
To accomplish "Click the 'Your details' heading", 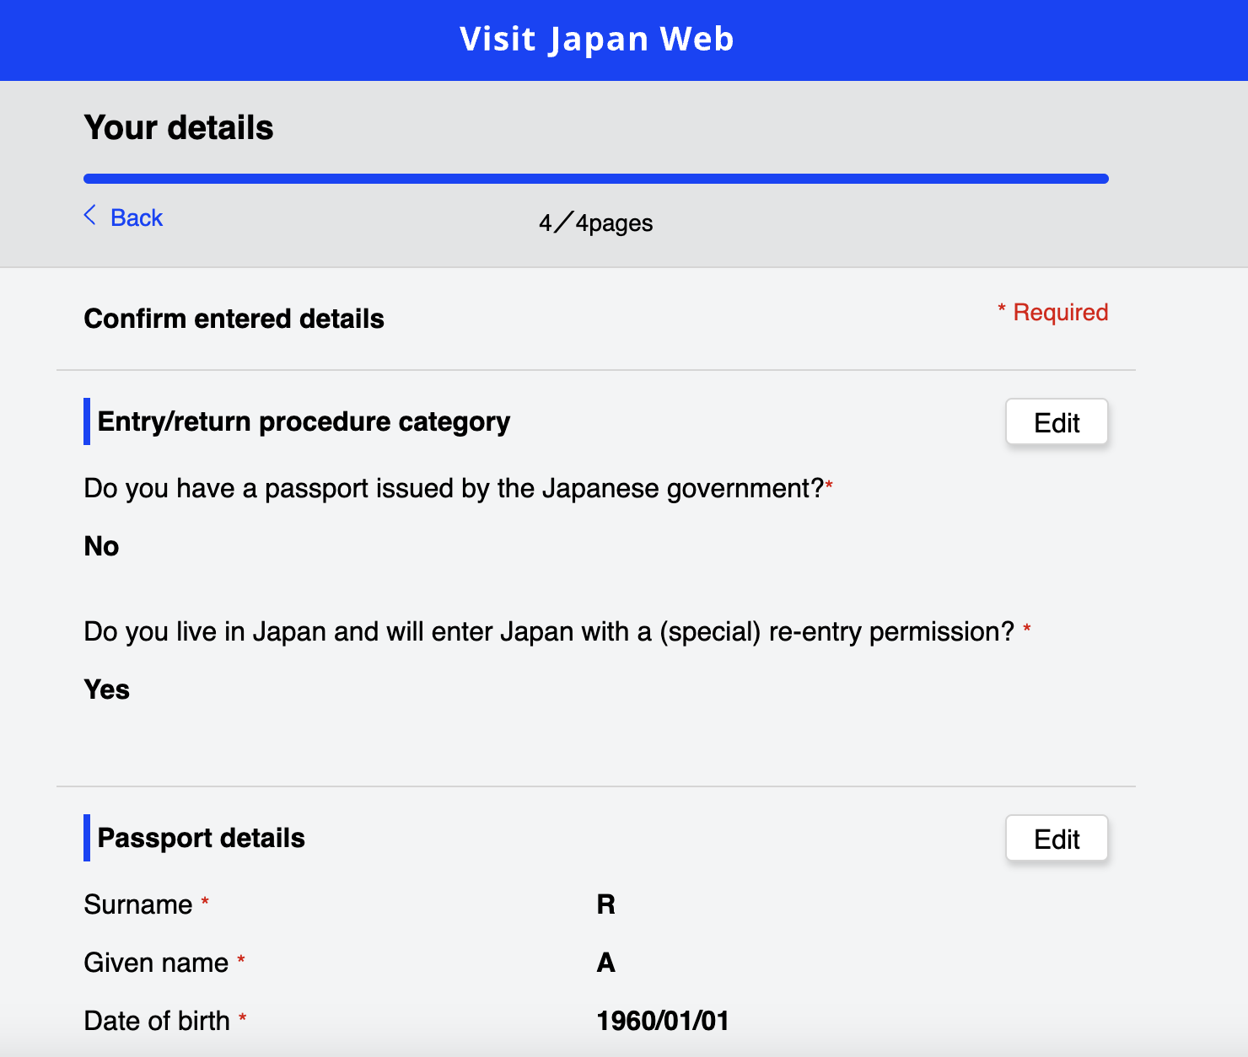I will (x=179, y=128).
